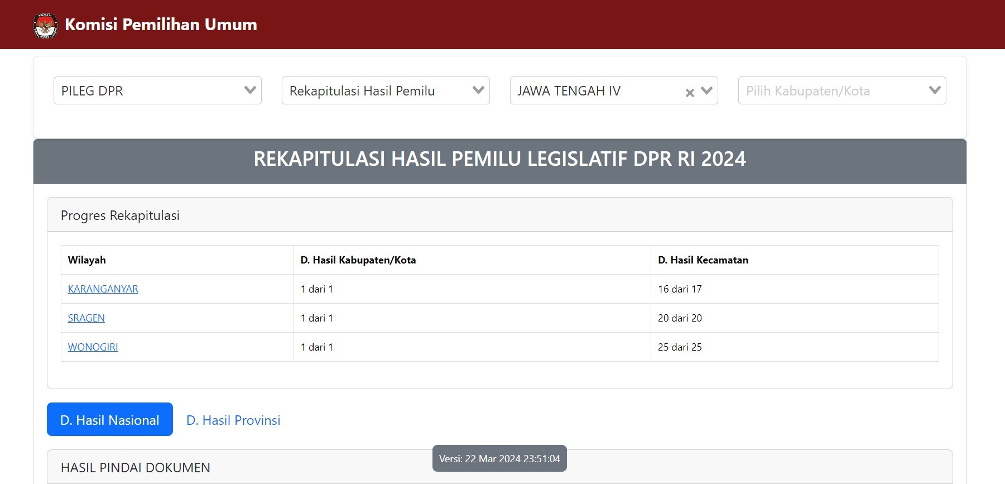The image size is (1005, 484).
Task: Follow the SRAGEN region link
Action: tap(86, 318)
